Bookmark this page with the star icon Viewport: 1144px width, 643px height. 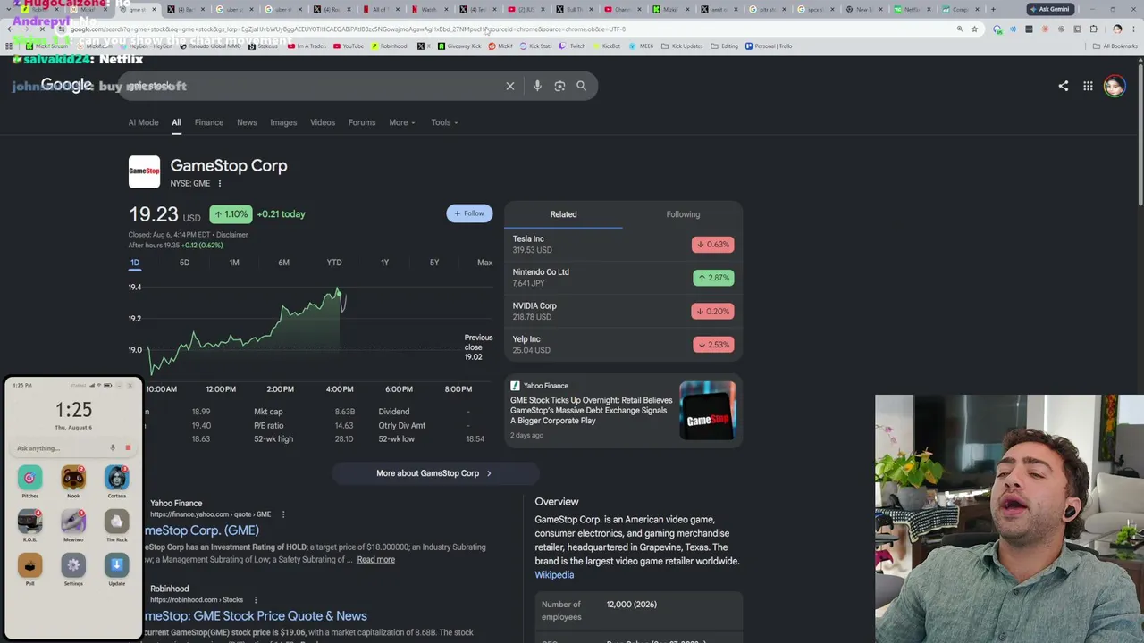point(974,29)
